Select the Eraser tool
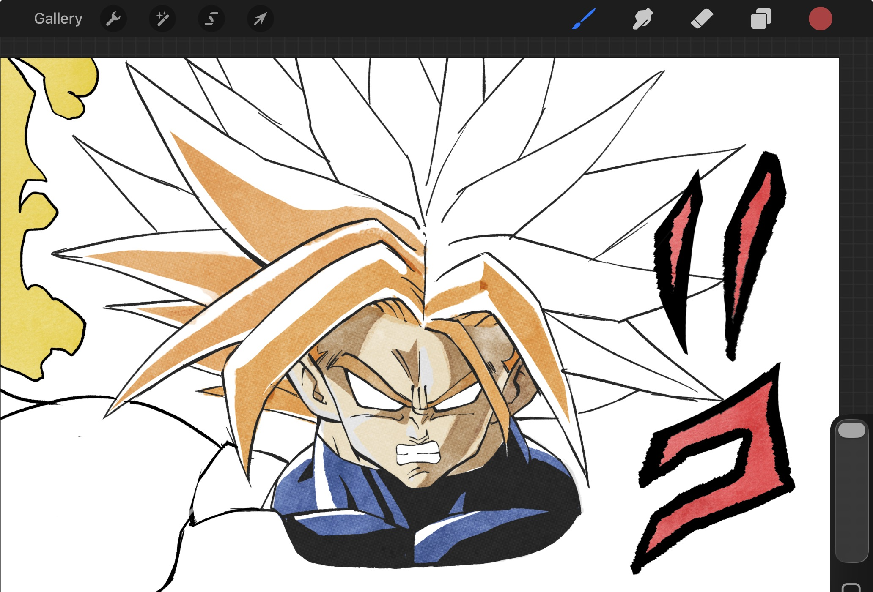 pyautogui.click(x=702, y=19)
